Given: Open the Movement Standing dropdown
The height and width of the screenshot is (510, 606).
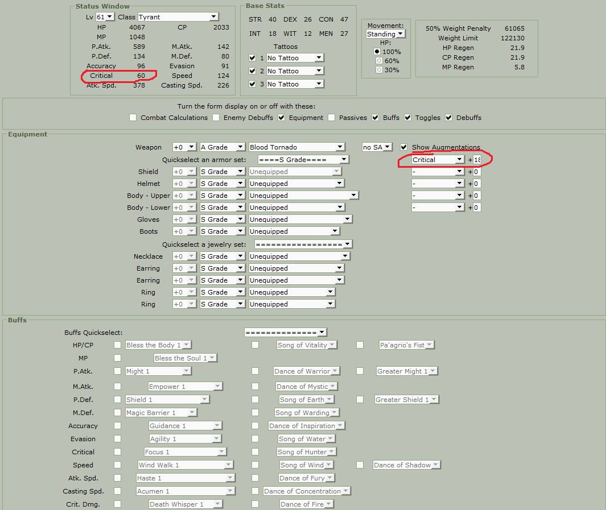Looking at the screenshot, I should click(x=386, y=34).
